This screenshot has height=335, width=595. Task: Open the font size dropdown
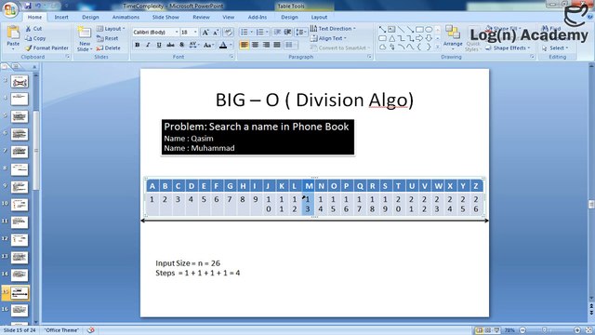(195, 33)
